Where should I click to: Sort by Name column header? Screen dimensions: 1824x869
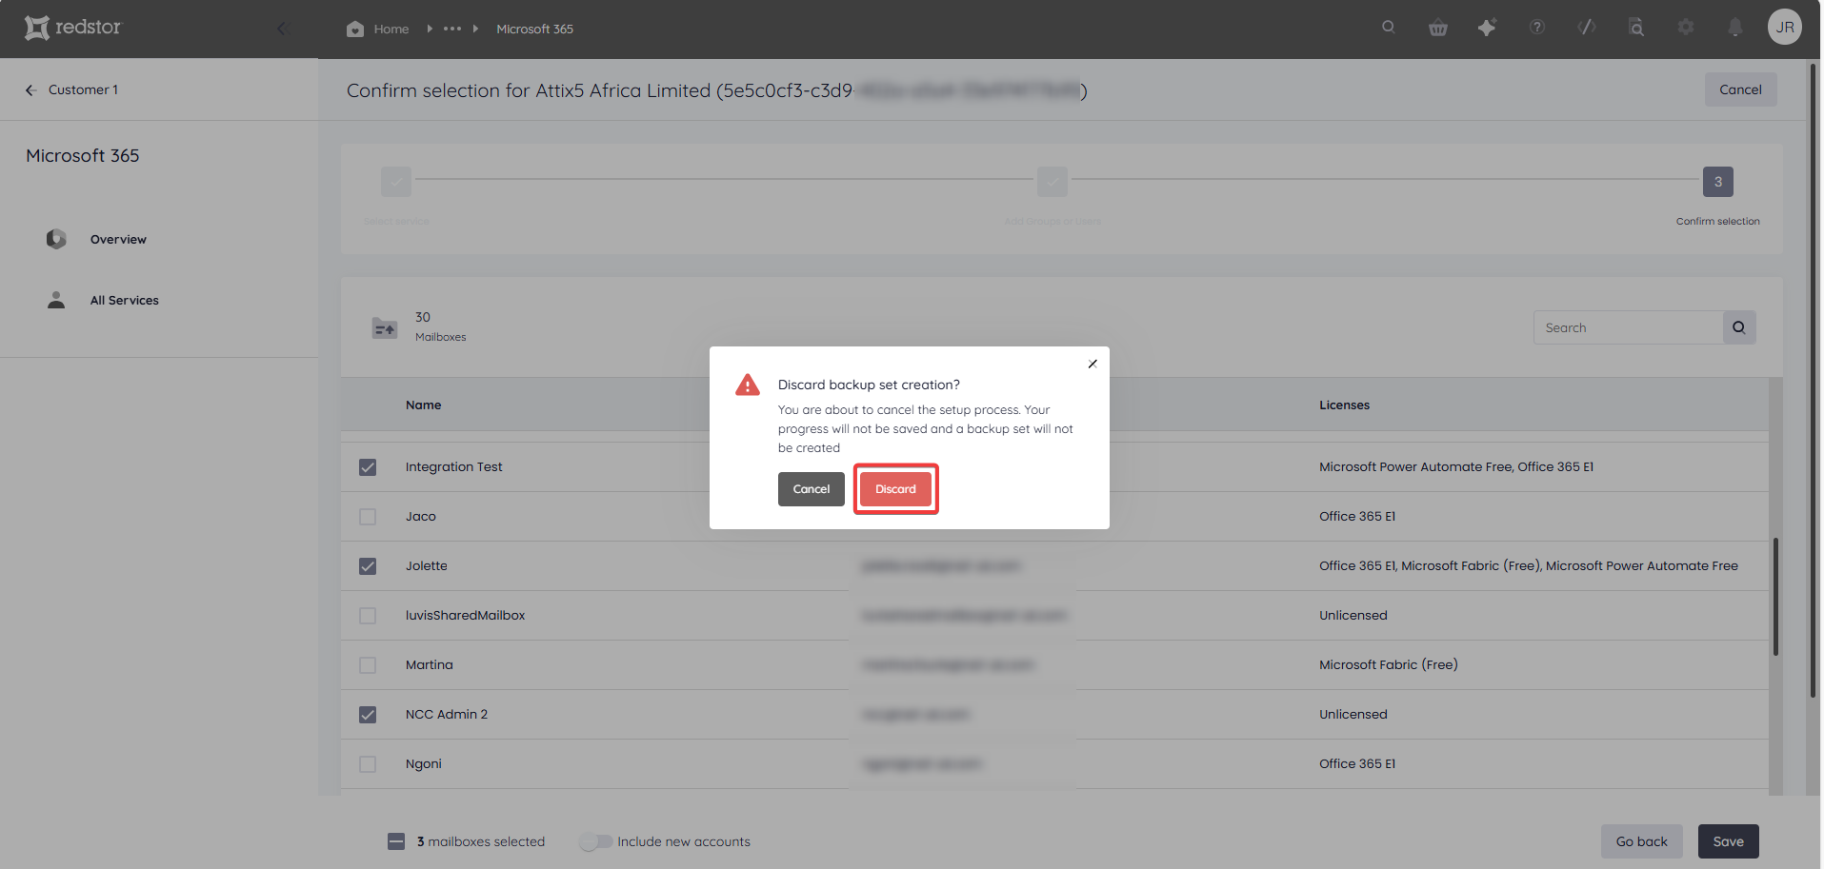point(423,405)
